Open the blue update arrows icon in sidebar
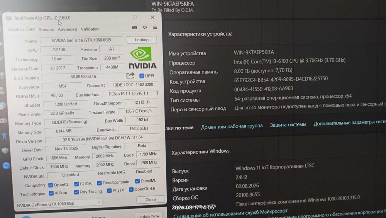 coord(6,165)
